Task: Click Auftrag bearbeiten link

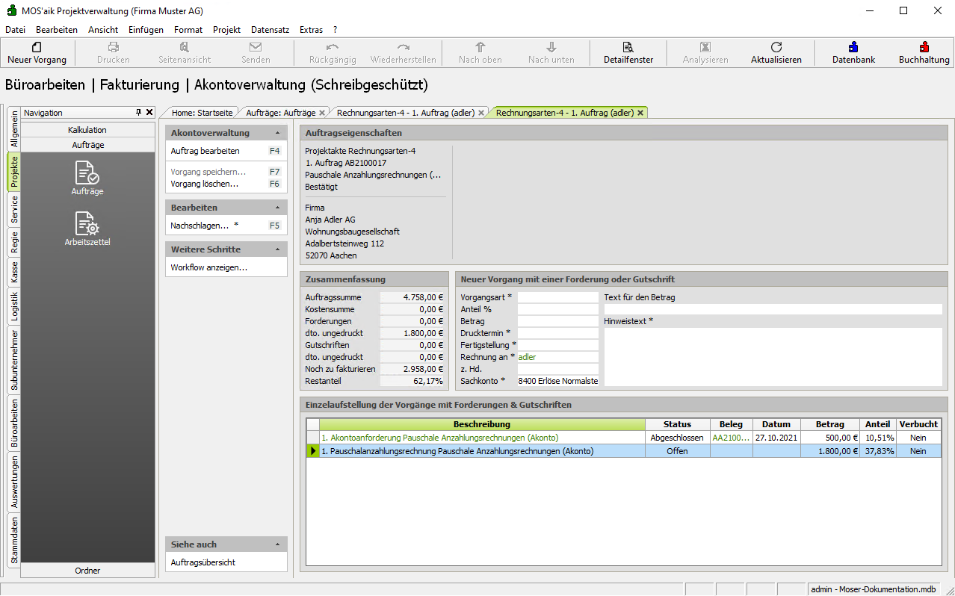Action: click(205, 151)
